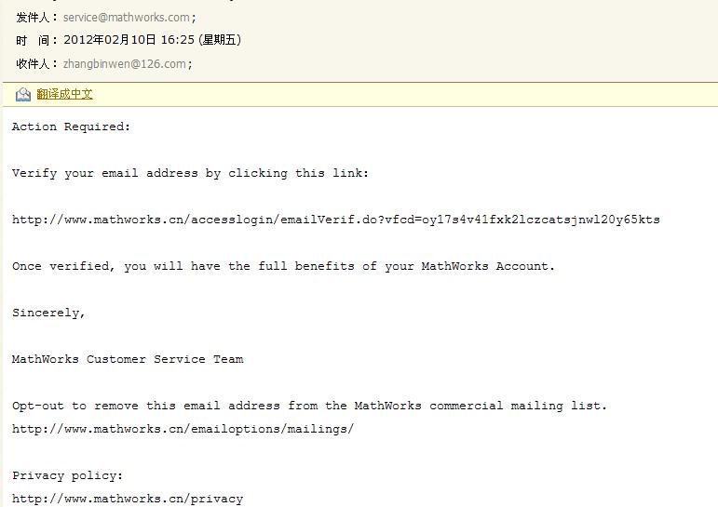
Task: Click the "Opt-out to remove" sentence
Action: (309, 406)
